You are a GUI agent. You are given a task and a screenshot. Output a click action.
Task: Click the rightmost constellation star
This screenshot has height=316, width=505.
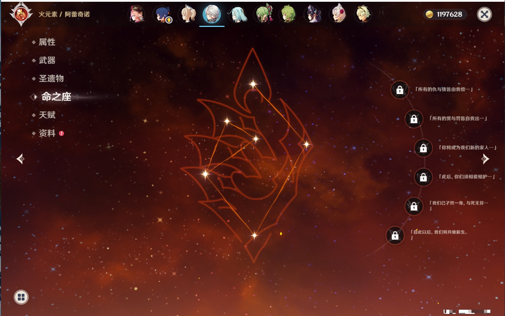[306, 144]
